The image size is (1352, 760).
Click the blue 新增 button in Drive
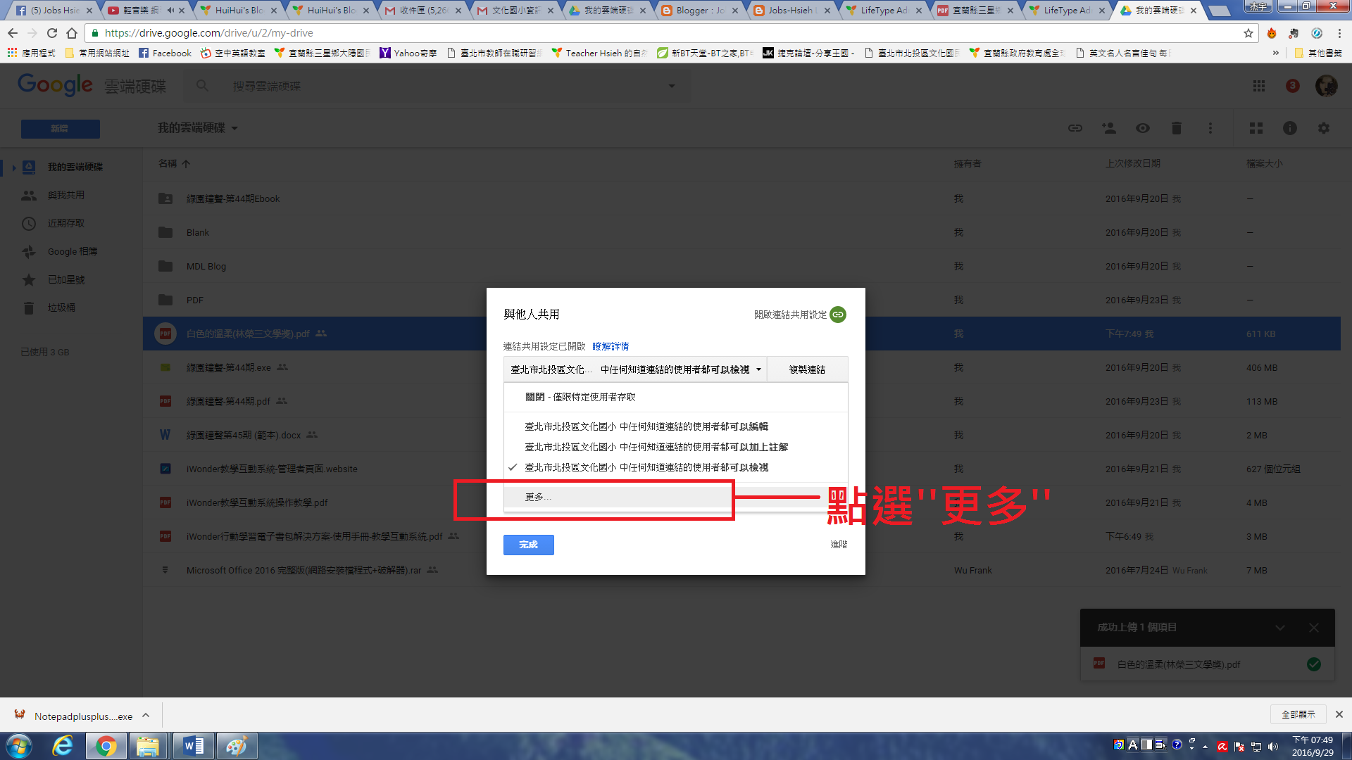60,129
